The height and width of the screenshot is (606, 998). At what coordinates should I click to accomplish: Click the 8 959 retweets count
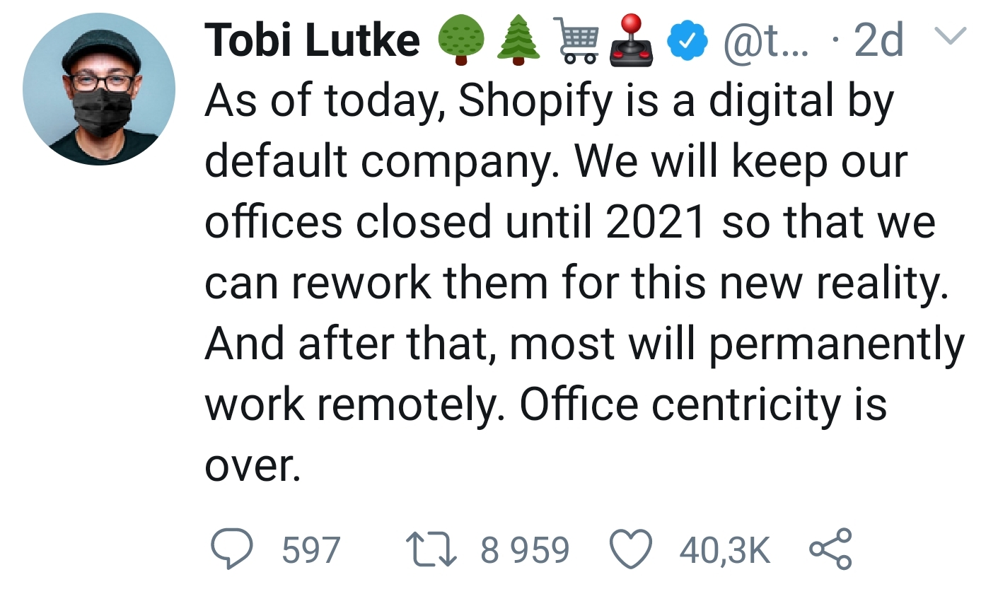click(x=525, y=550)
